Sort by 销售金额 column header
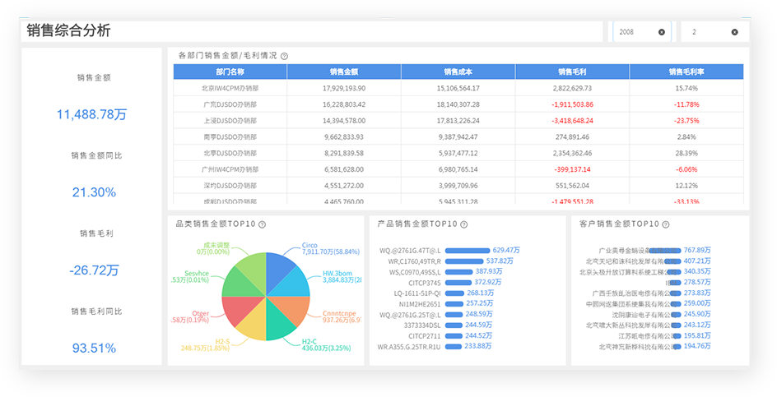 click(x=344, y=72)
